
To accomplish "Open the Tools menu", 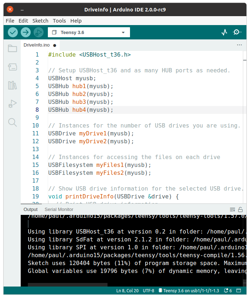I will (59, 20).
